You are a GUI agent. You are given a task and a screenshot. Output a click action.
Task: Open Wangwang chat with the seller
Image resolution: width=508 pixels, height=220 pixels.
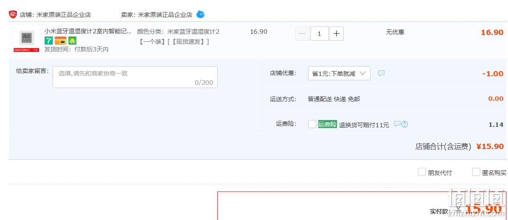pos(200,14)
